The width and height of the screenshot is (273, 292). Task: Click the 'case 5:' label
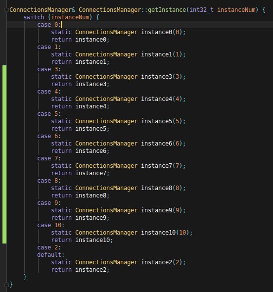pos(49,114)
